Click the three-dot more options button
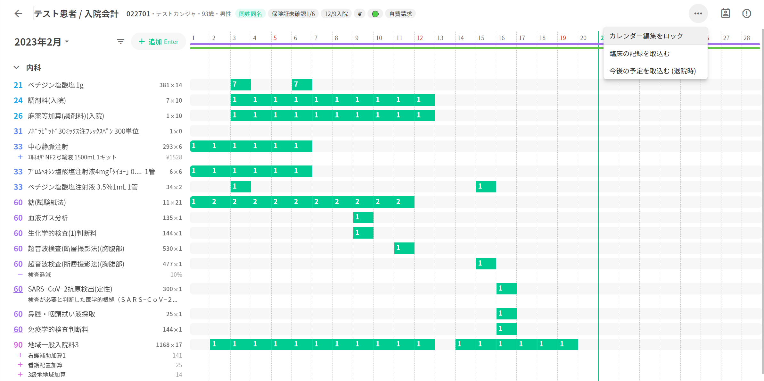This screenshot has width=764, height=381. tap(698, 13)
